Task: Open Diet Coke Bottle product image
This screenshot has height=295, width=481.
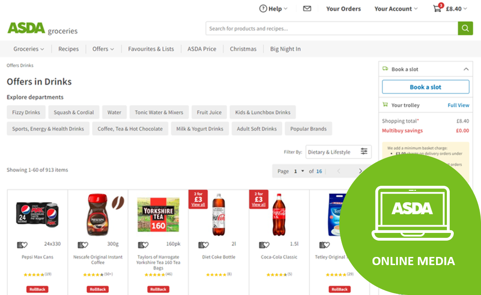Action: [219, 214]
